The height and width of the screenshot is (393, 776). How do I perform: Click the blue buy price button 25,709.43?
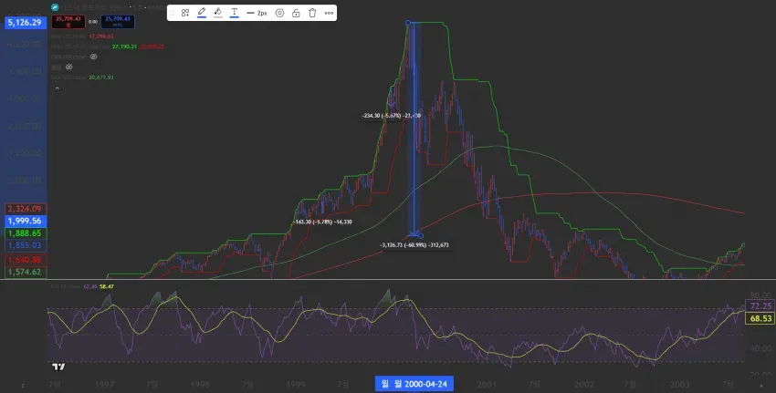click(117, 21)
